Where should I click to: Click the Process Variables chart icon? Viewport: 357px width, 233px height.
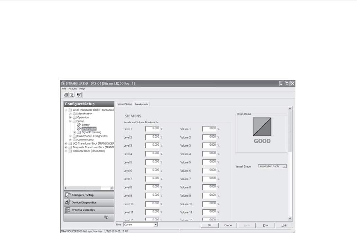pos(68,210)
